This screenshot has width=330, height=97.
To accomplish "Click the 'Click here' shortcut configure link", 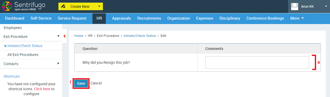I will click(42, 89).
